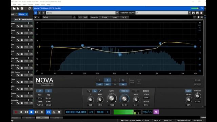The width and height of the screenshot is (217, 122).
Task: Select band II button
Action: [107, 80]
